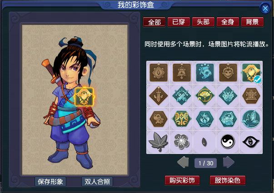Open the 背景 tab
Viewport: 274px width, 193px height.
pyautogui.click(x=252, y=22)
